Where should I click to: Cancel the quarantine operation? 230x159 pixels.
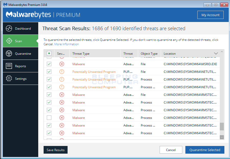click(x=171, y=150)
